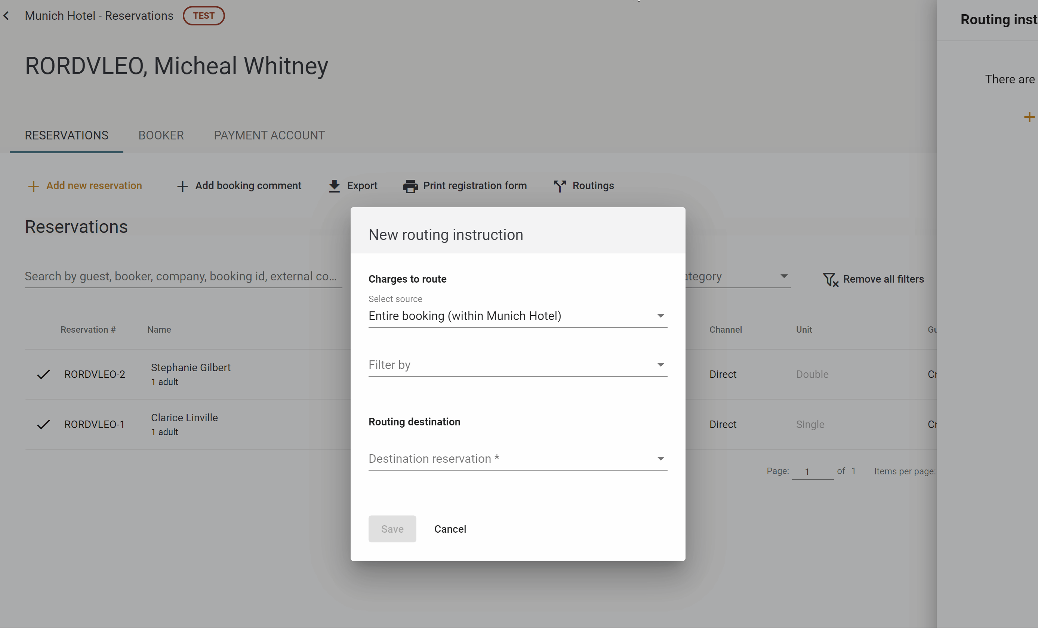
Task: Click the Single unit cell
Action: coord(810,425)
